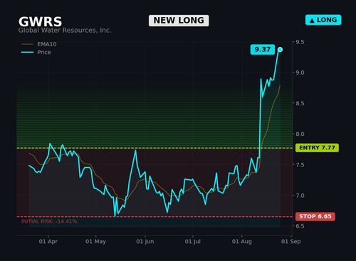
Task: Click the INITIAL RISK: -14.41% text
Action: 49,221
